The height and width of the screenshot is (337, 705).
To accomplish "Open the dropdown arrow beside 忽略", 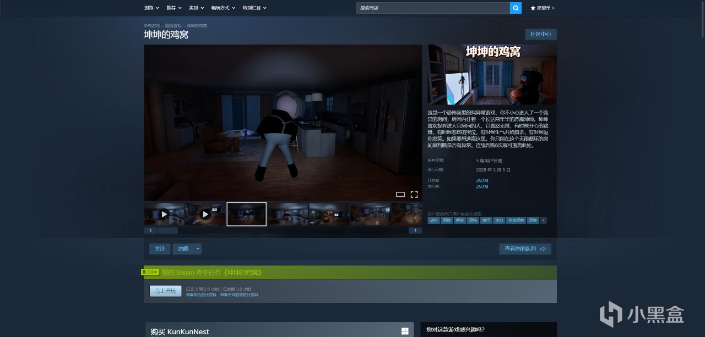I will tap(198, 249).
